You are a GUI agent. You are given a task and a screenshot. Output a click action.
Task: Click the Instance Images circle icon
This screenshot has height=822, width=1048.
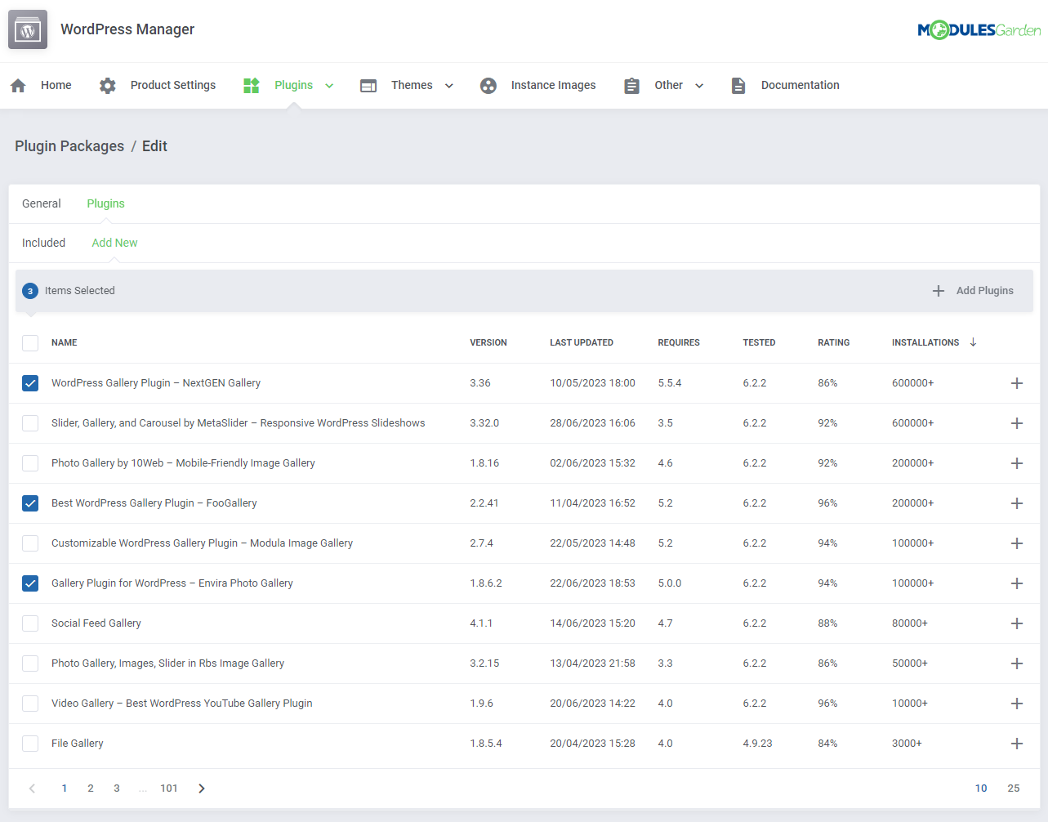488,85
